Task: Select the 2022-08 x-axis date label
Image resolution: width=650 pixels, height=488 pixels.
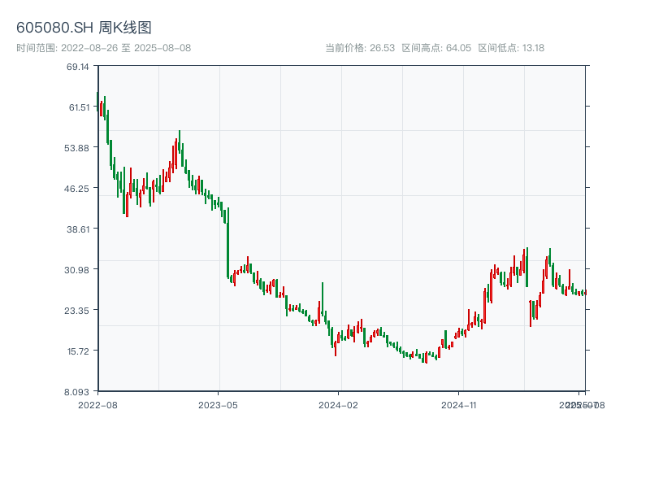Action: (97, 404)
